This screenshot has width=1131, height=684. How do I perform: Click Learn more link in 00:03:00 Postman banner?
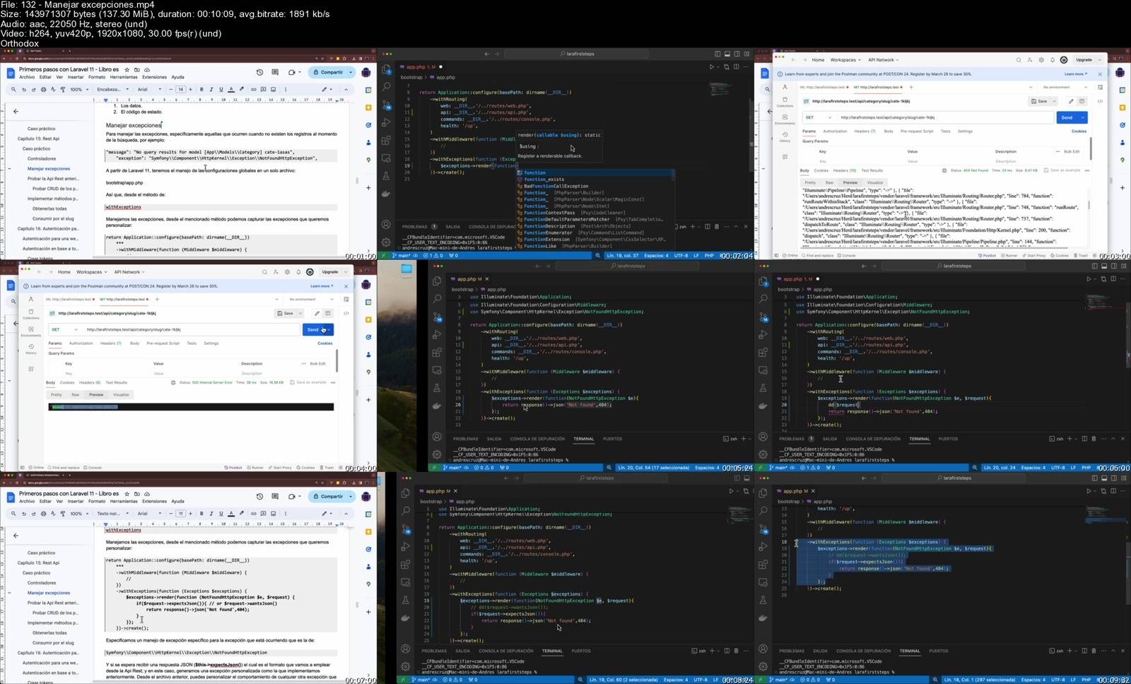point(1074,73)
